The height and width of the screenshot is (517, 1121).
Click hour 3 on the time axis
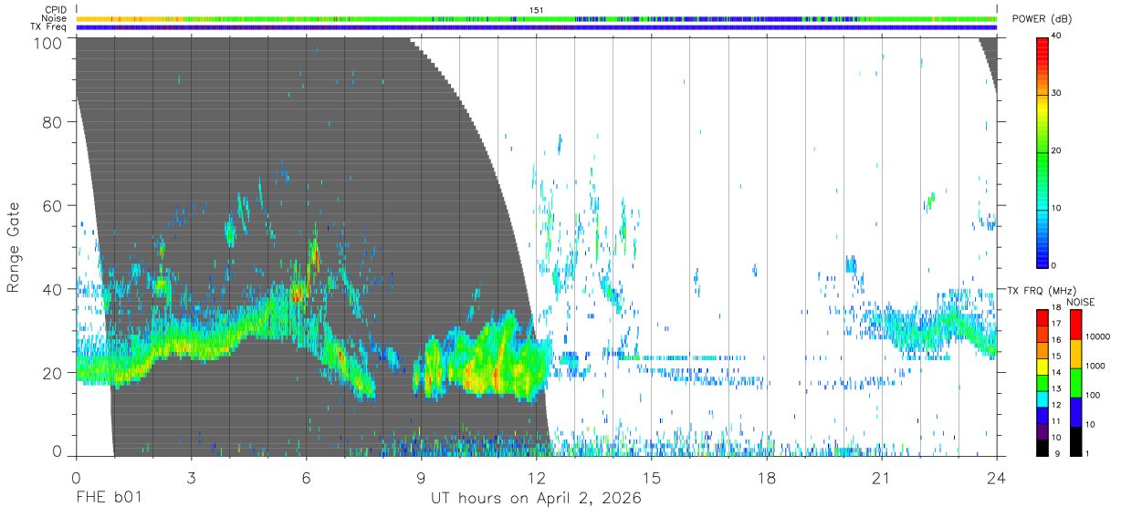[x=191, y=479]
